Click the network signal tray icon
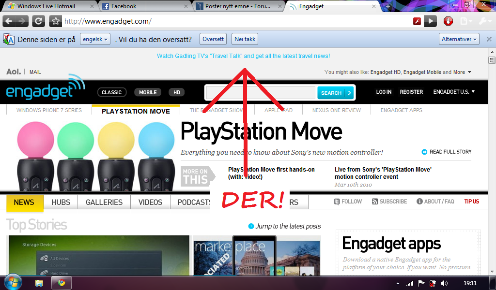This screenshot has height=290, width=496. tap(410, 283)
